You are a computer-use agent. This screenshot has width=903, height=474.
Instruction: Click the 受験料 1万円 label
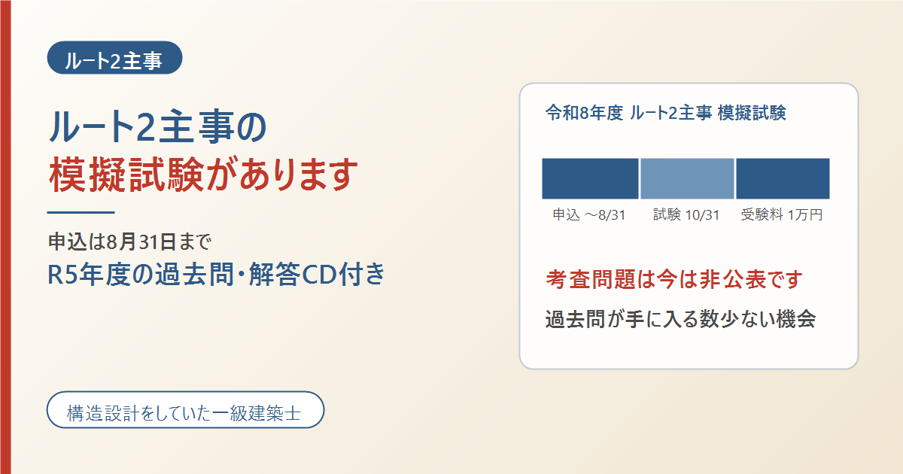tap(782, 215)
